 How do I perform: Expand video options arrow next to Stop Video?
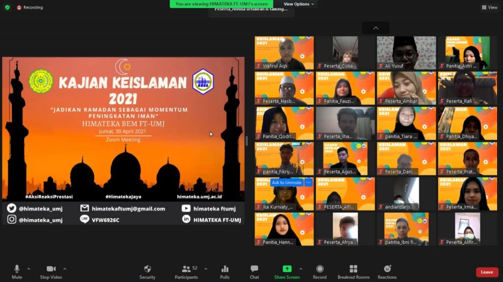64,269
